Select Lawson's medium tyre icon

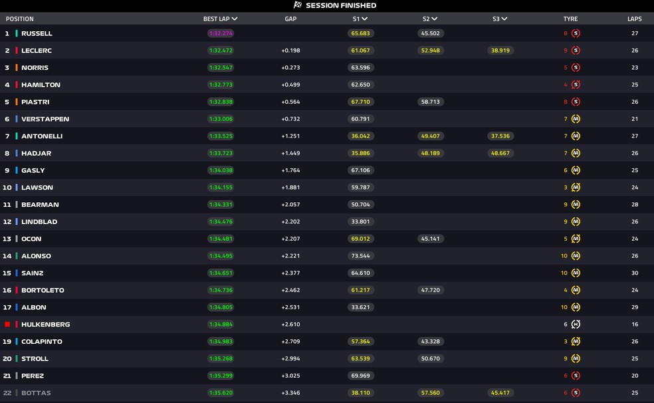coord(576,188)
